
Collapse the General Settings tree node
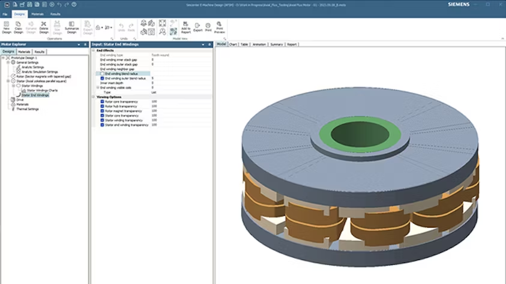pos(8,62)
